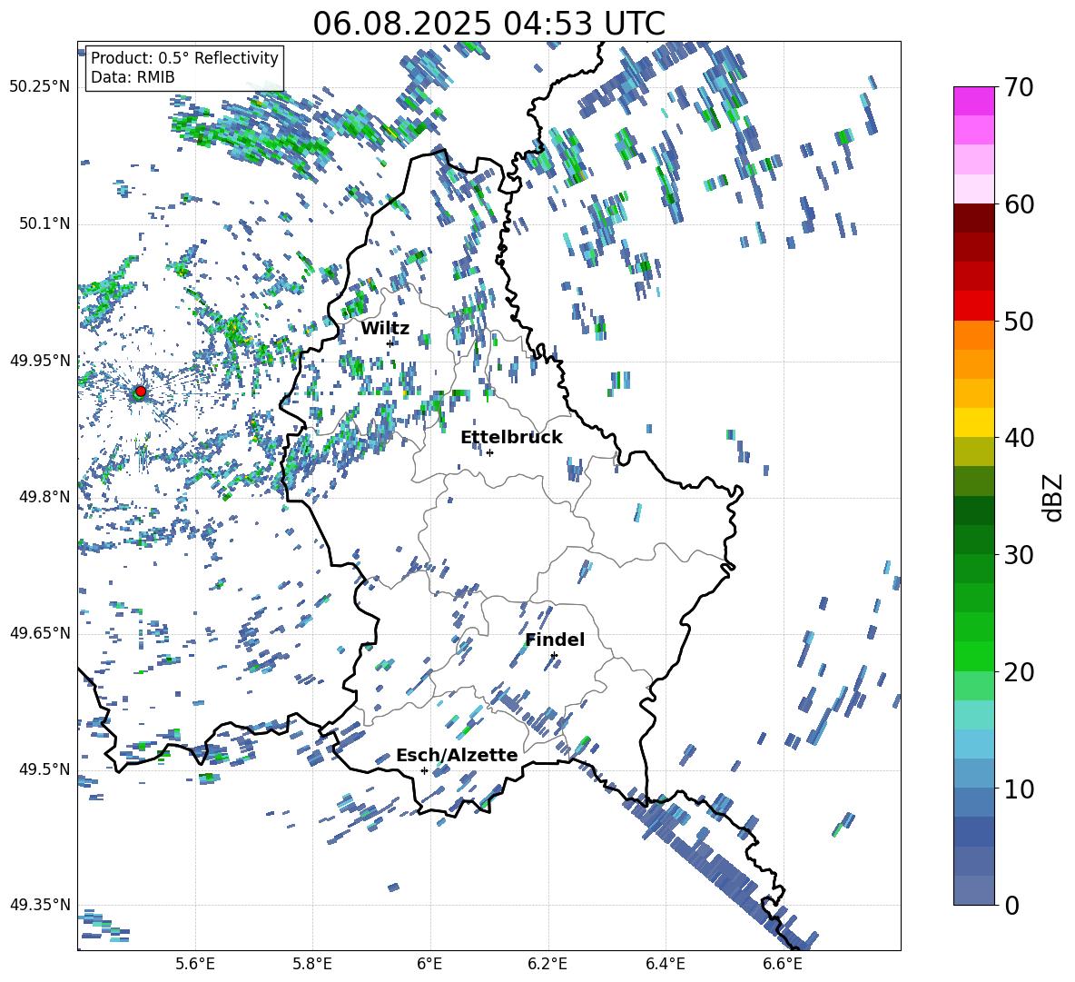
Task: Click the Esch/Alzette city label
Action: point(457,755)
